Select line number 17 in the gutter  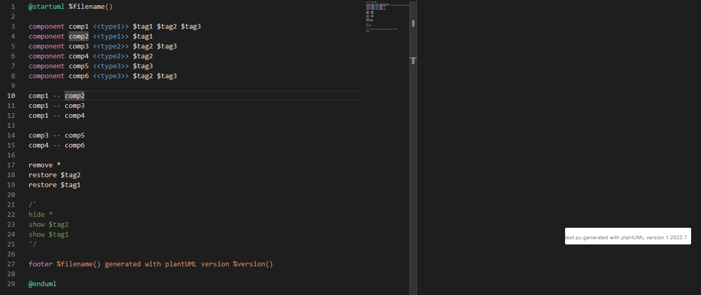pyautogui.click(x=11, y=165)
